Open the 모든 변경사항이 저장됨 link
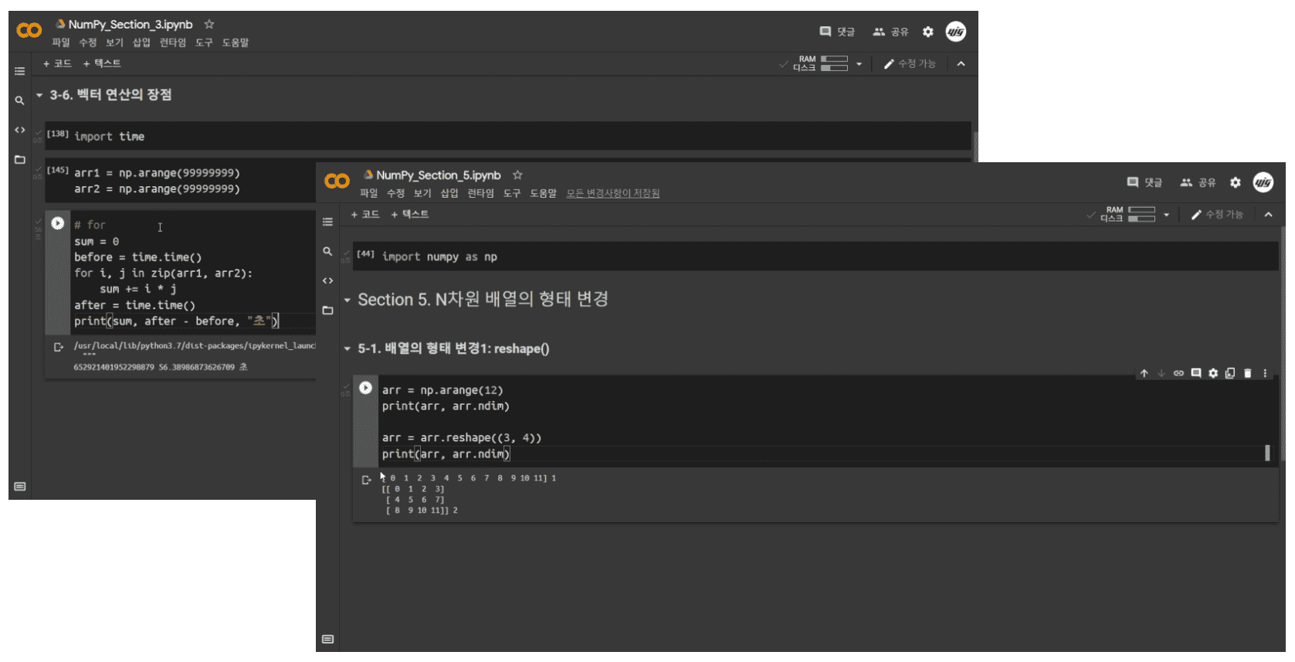This screenshot has height=662, width=1295. pyautogui.click(x=613, y=193)
